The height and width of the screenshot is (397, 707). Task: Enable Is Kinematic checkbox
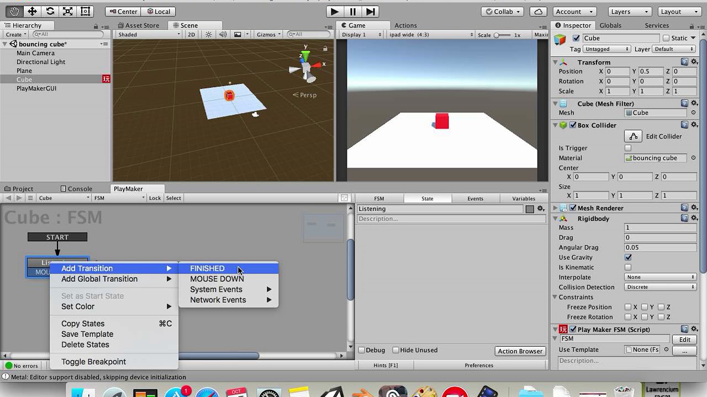pos(628,267)
